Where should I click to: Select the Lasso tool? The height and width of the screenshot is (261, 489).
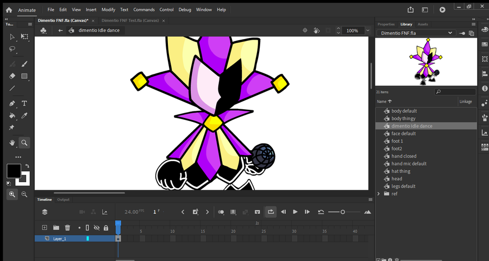pyautogui.click(x=12, y=49)
